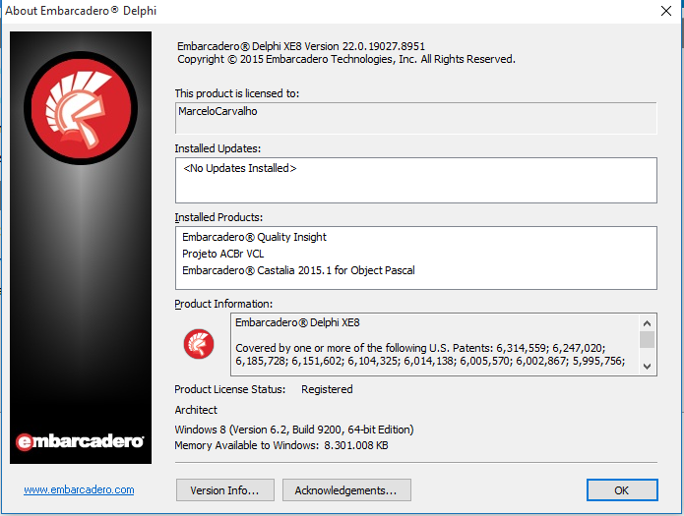Click the U.S. Patents text in Product Information
This screenshot has height=516, width=684.
[x=430, y=354]
